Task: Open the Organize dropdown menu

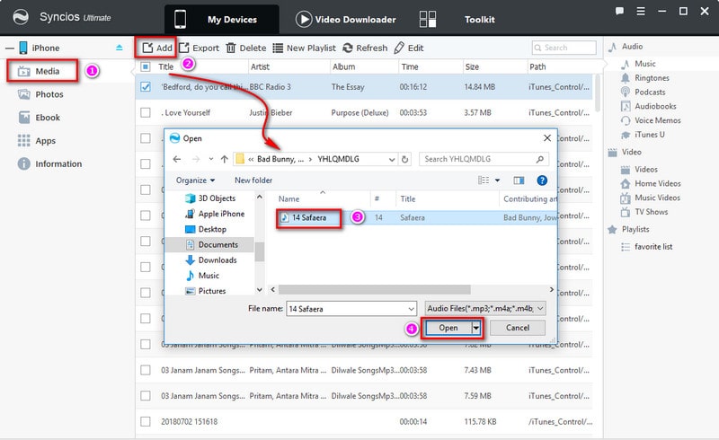Action: pos(195,180)
